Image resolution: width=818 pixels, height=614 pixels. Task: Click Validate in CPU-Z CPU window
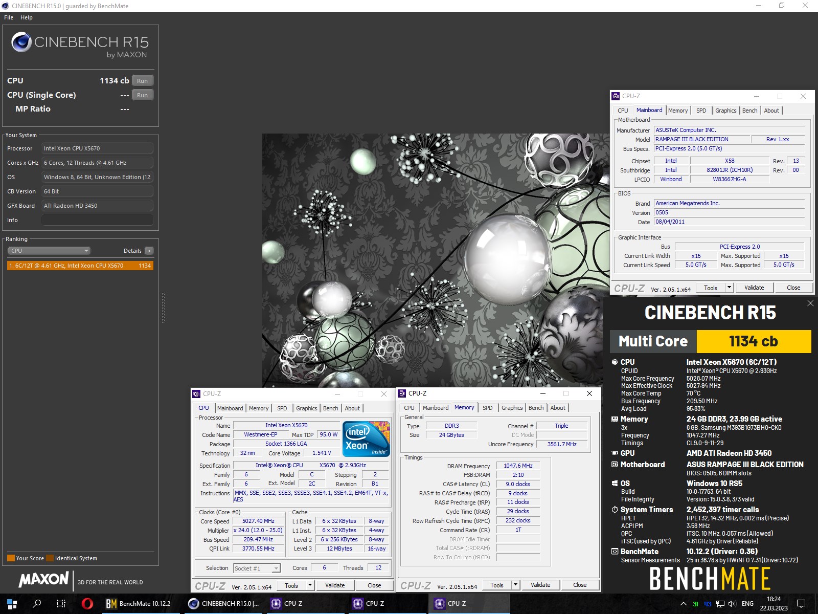[x=335, y=585]
